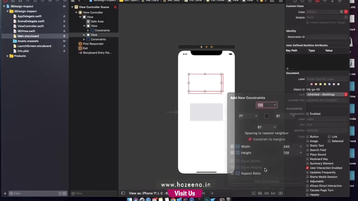The image size is (358, 201).
Task: Uncheck User Interaction Enabled
Action: [x=307, y=168]
